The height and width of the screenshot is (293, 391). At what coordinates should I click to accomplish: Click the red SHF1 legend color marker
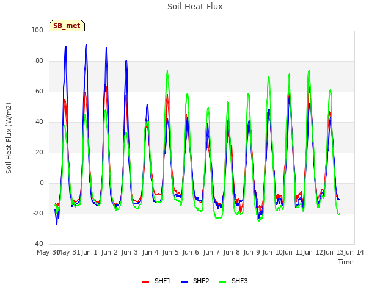[145, 282]
